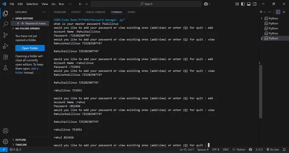Open terminal panel more actions ellipsis
The width and height of the screenshot is (289, 153).
269,12
